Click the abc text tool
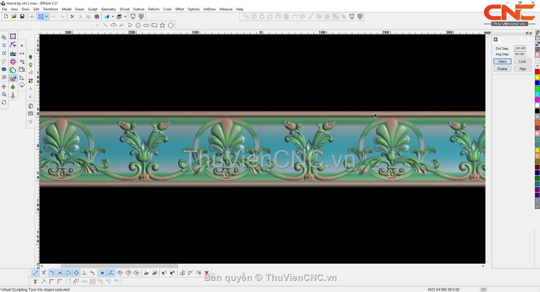The image size is (540, 292). coord(13,53)
